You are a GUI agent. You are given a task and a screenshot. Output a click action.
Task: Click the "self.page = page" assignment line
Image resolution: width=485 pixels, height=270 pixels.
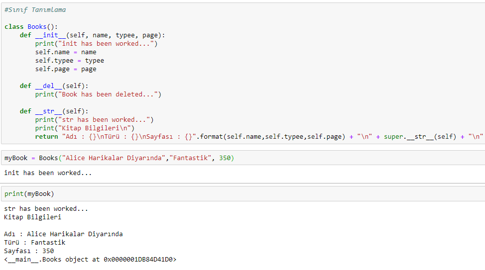[66, 69]
